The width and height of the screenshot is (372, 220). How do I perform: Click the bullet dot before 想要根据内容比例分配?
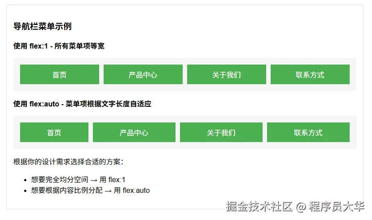point(25,191)
